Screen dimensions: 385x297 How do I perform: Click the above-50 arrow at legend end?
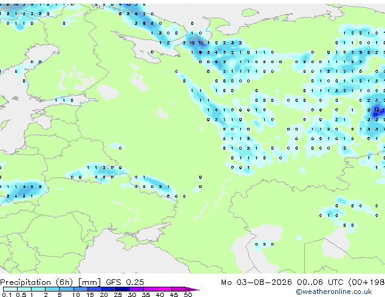tap(192, 289)
